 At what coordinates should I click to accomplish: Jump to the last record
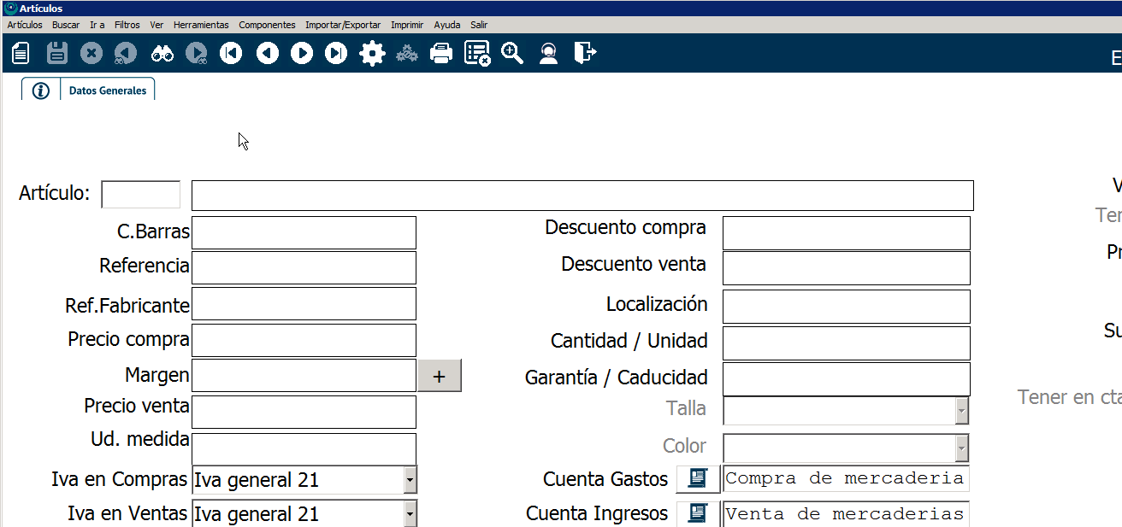tap(337, 54)
